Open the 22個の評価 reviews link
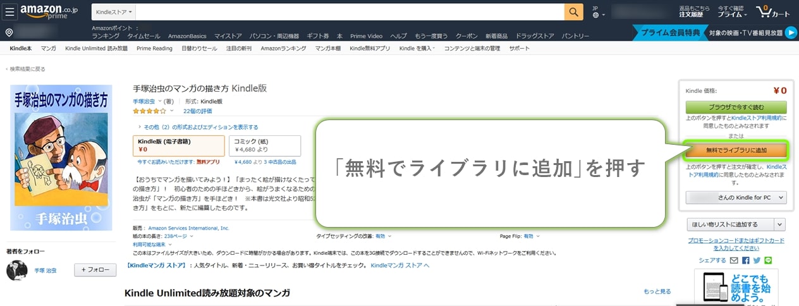This screenshot has width=799, height=306. click(197, 111)
